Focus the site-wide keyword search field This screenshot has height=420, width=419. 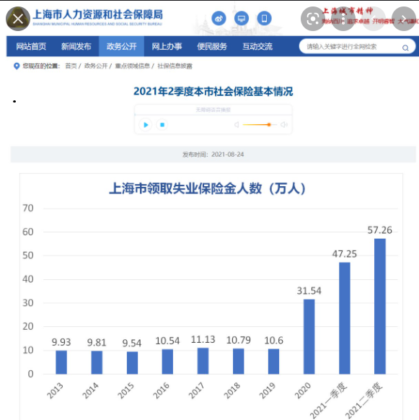point(357,47)
